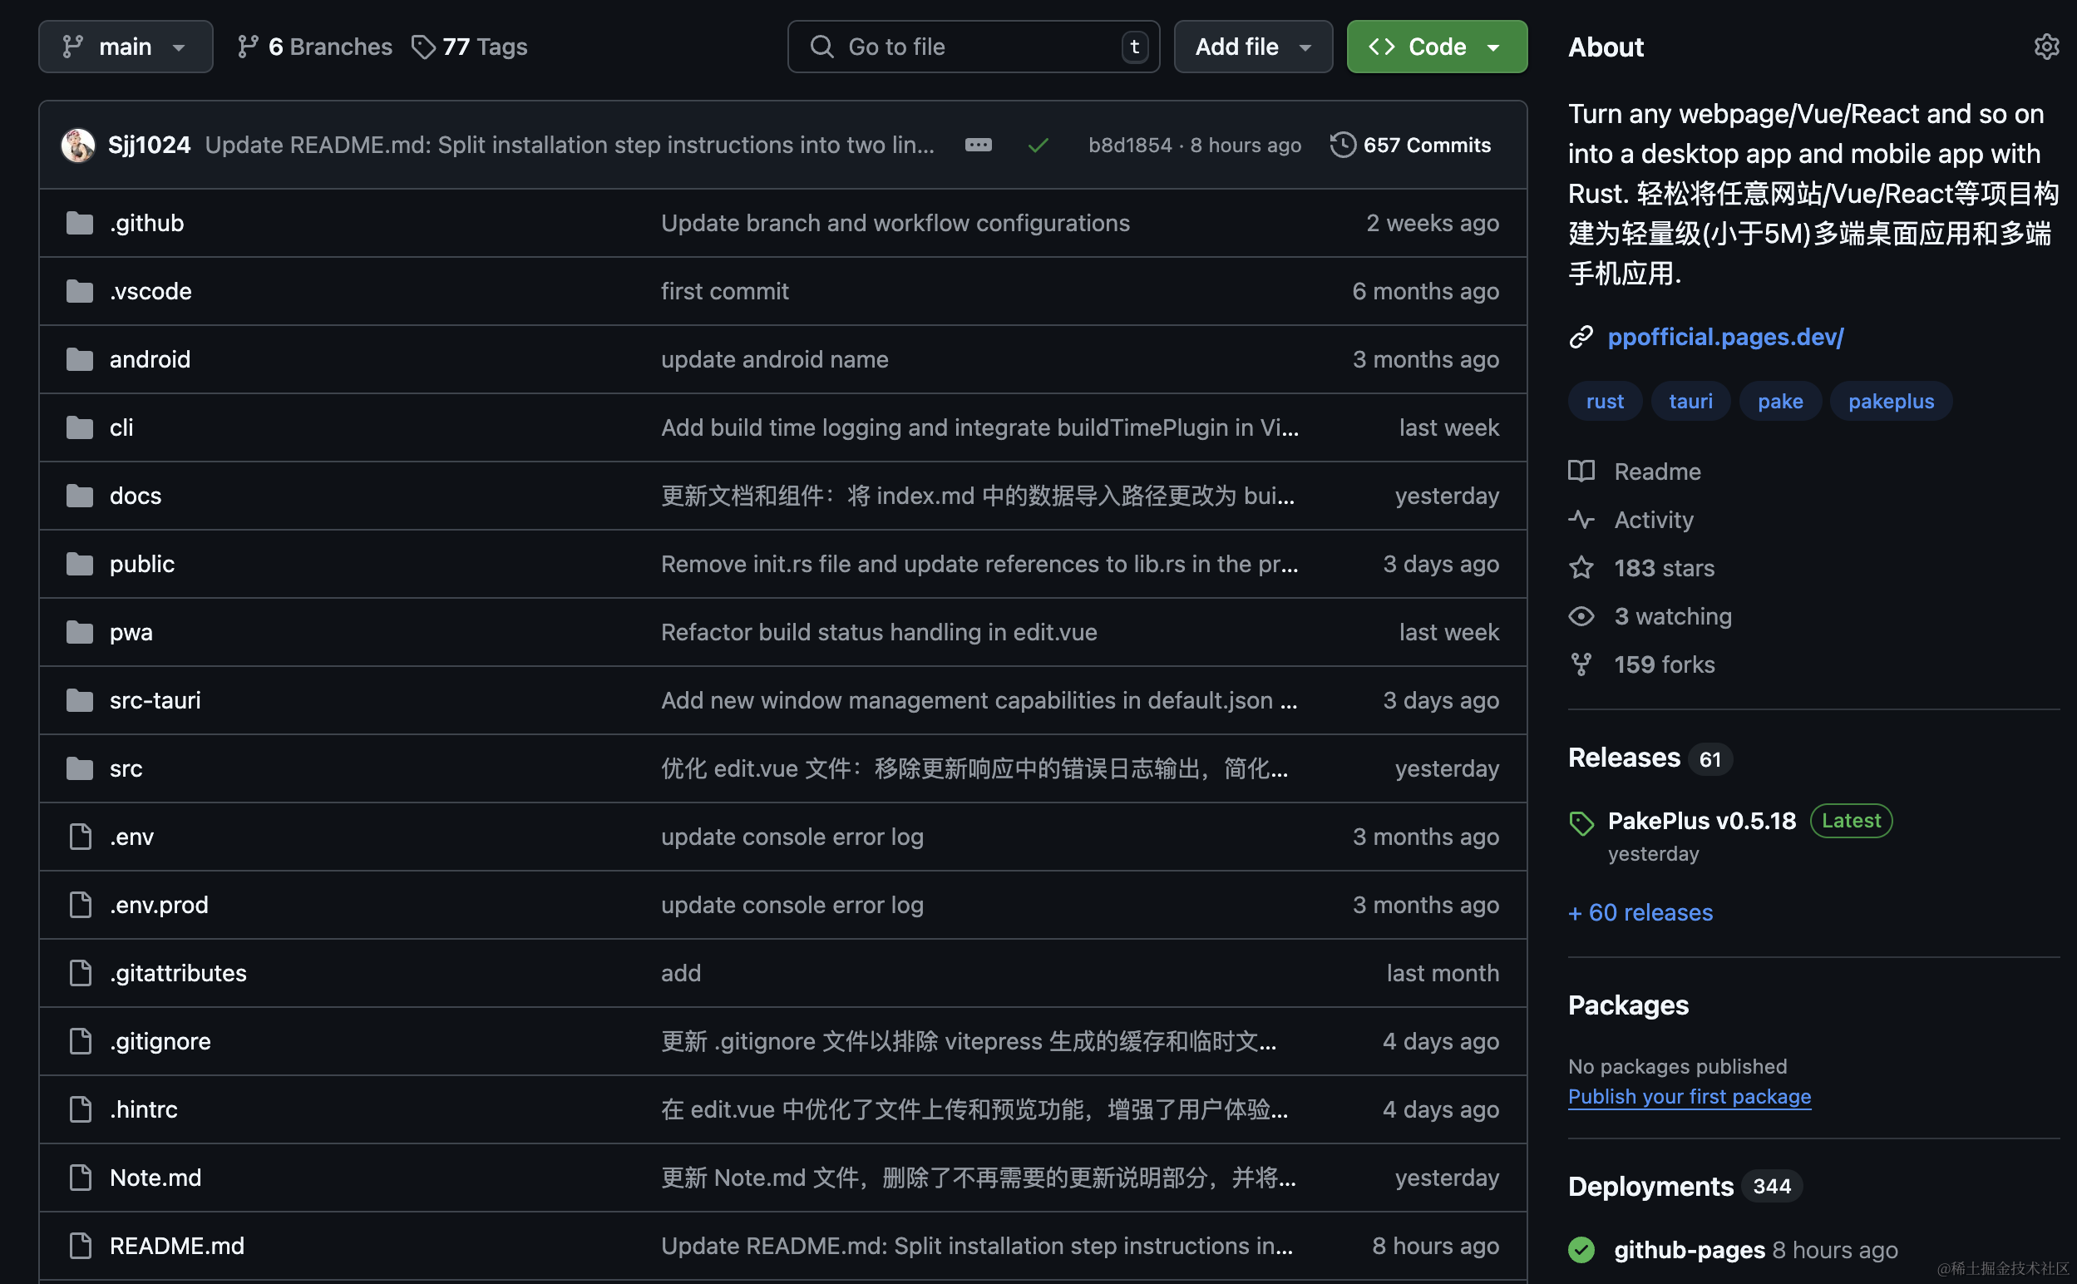Viewport: 2077px width, 1284px height.
Task: Open the main branch dropdown
Action: click(x=126, y=47)
